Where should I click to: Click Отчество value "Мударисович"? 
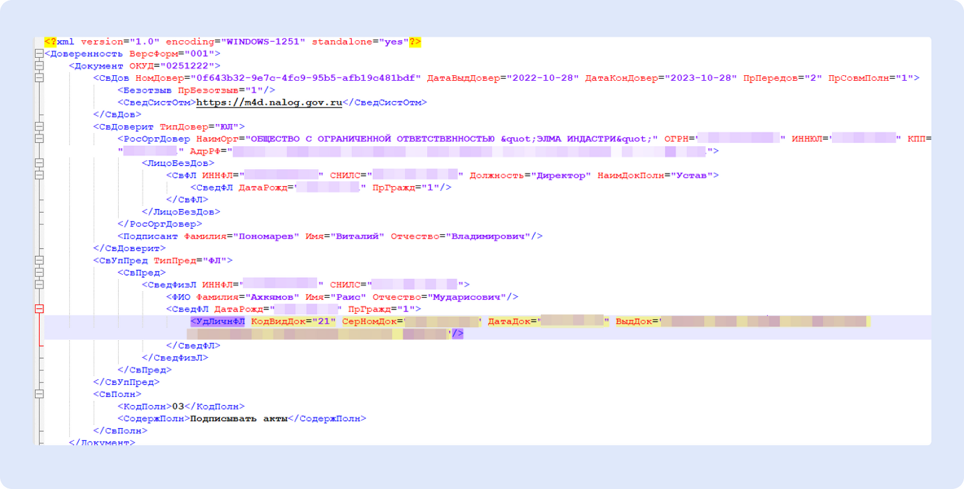click(x=466, y=297)
